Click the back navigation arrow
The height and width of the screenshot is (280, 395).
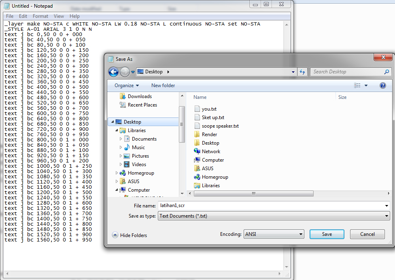click(x=113, y=72)
